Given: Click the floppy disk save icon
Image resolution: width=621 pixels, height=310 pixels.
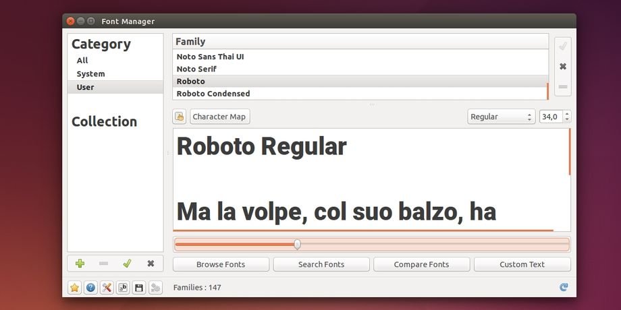Looking at the screenshot, I should pyautogui.click(x=139, y=288).
